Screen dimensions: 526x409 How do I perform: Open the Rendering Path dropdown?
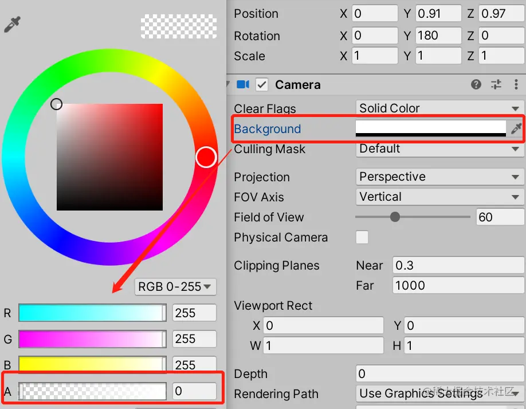pyautogui.click(x=440, y=393)
